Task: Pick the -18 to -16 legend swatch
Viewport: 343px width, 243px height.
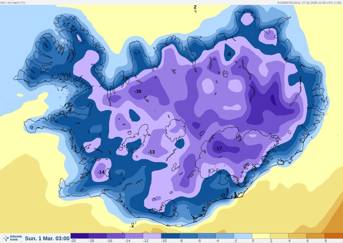Action: pos(97,236)
